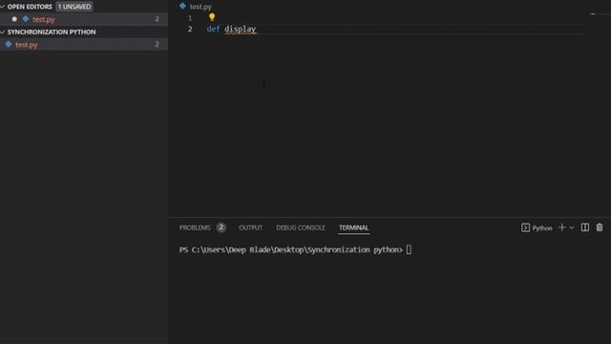
Task: Click the test.py breadcrumb in the editor
Action: (x=200, y=7)
